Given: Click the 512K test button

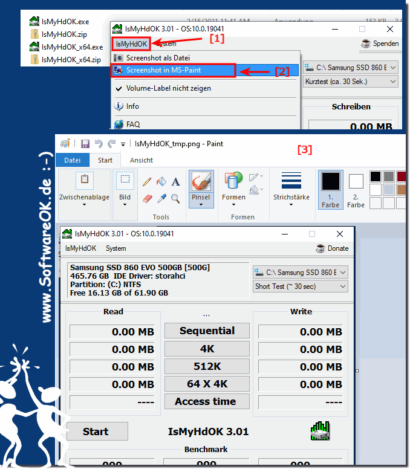Looking at the screenshot, I should click(207, 366).
